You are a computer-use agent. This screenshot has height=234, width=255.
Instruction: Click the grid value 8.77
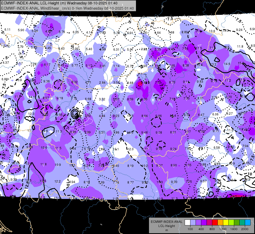(130, 182)
